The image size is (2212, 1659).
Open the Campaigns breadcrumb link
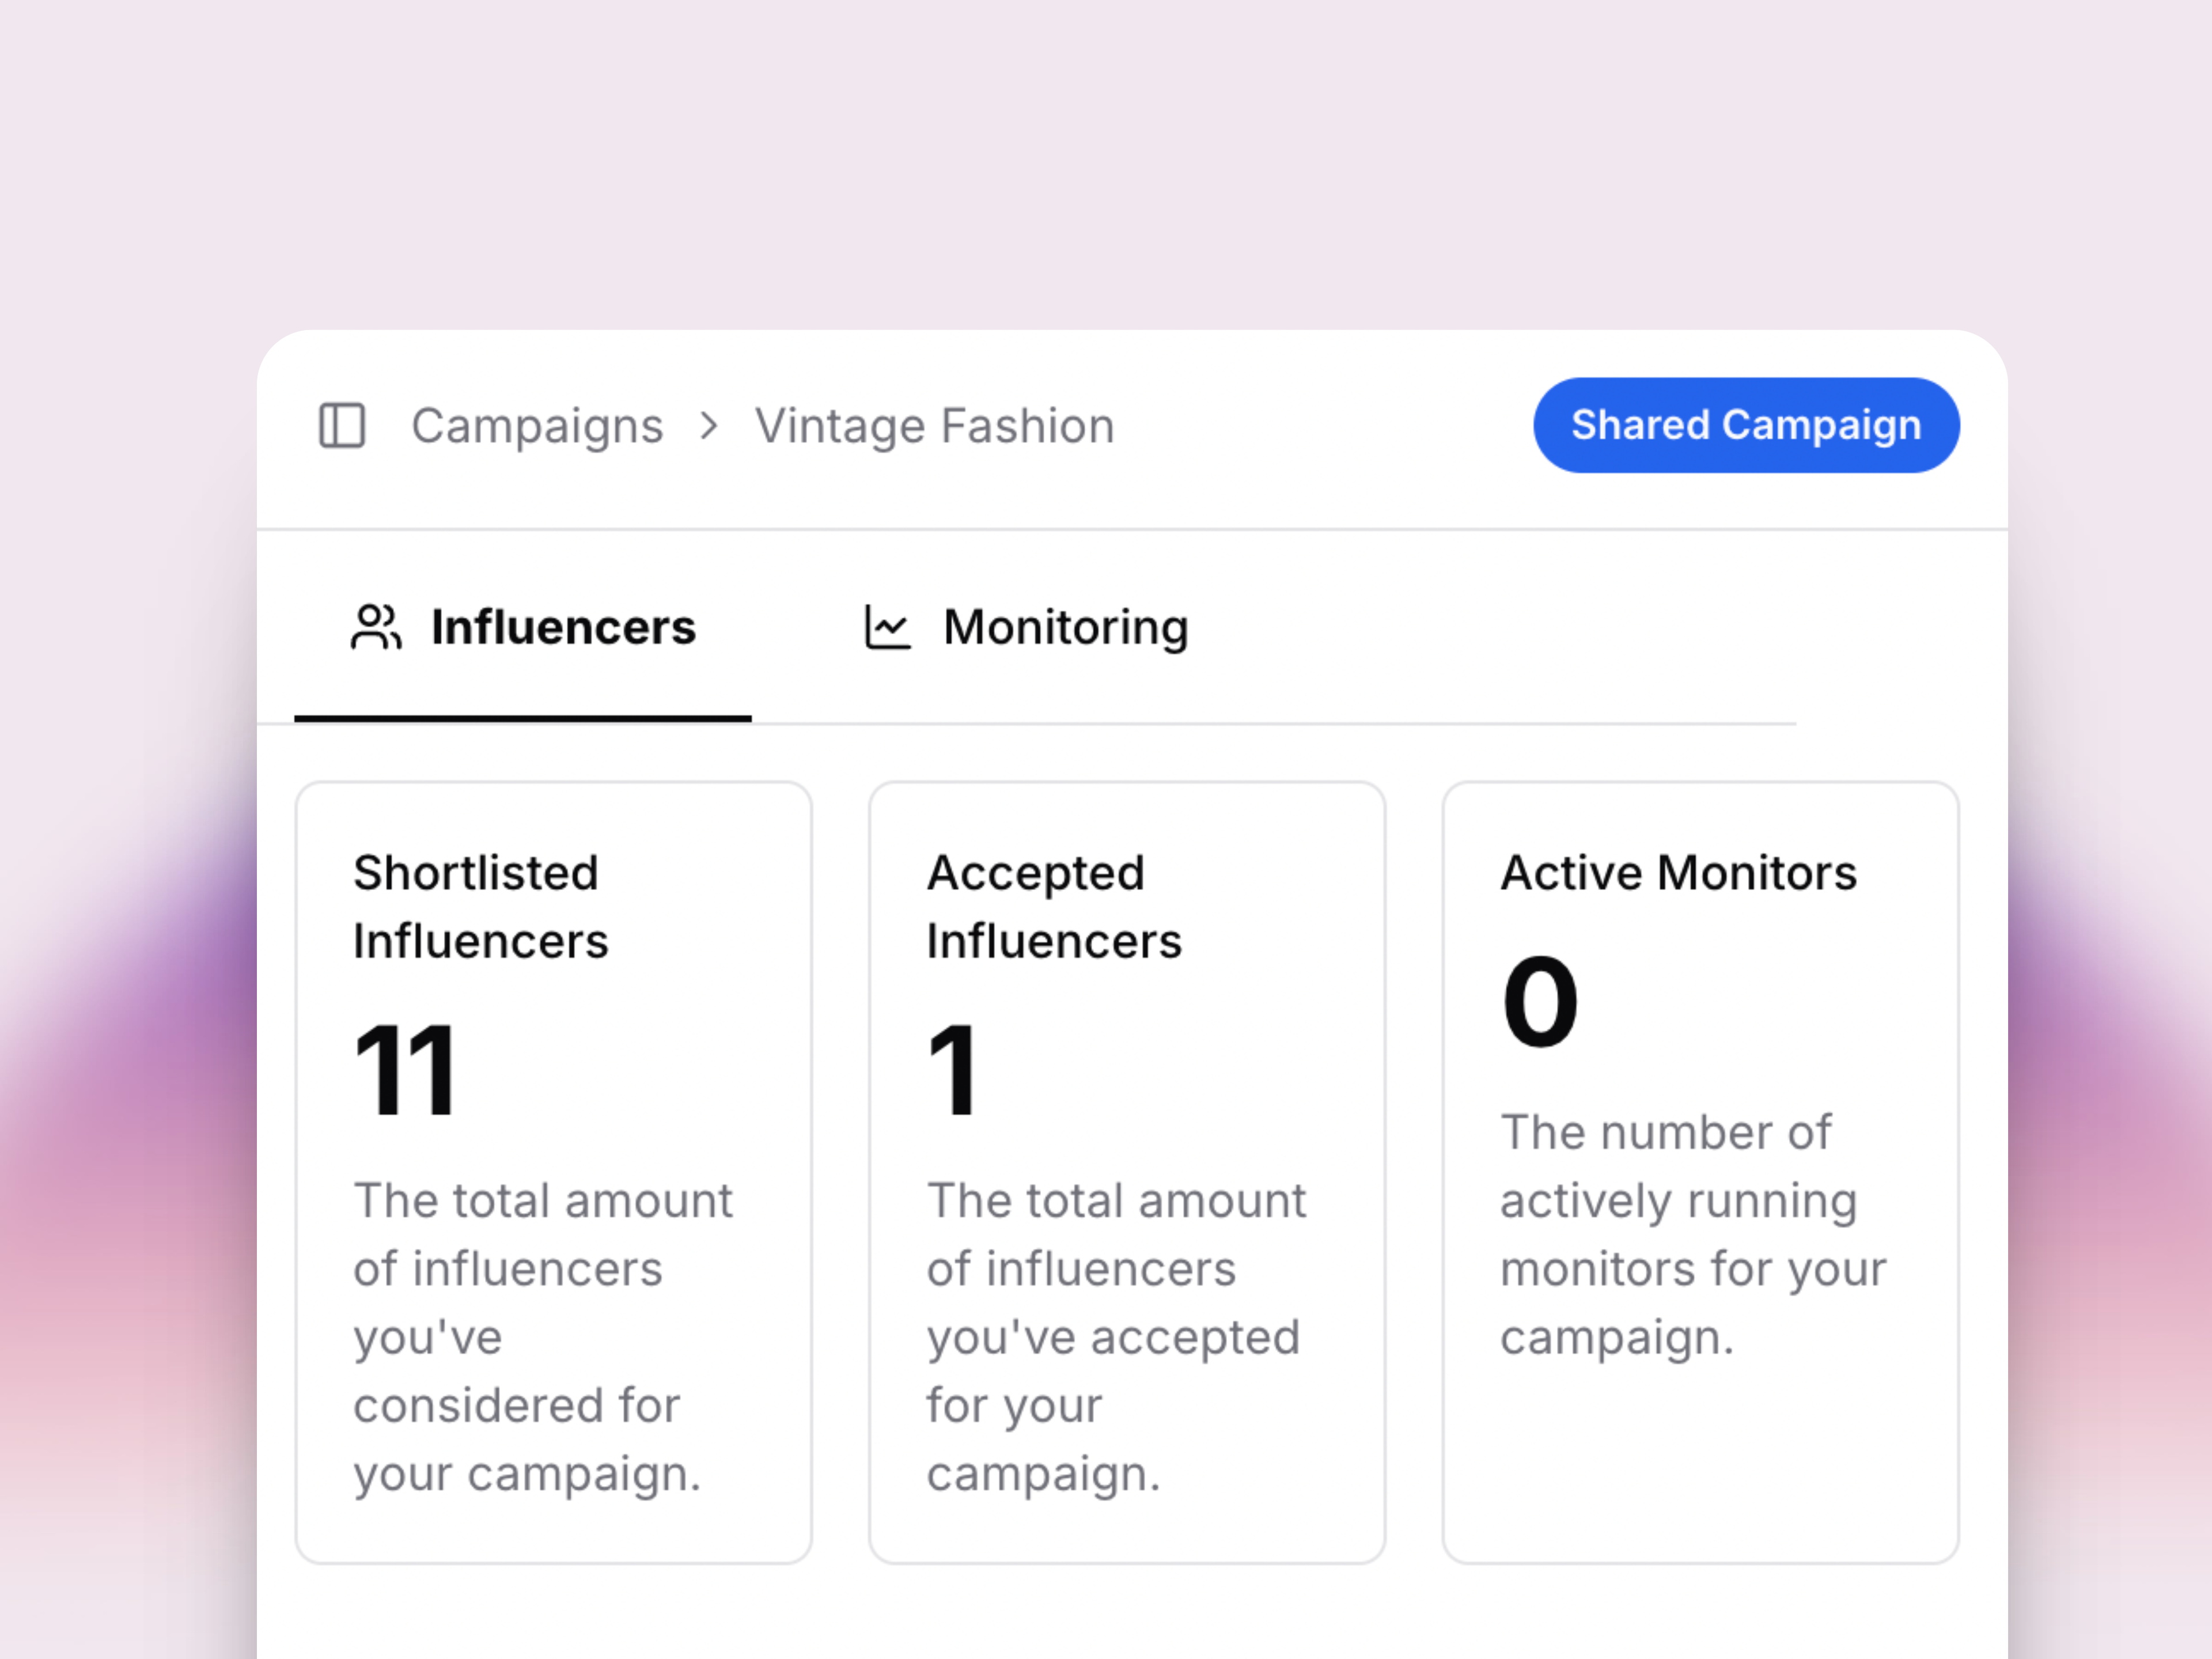537,426
